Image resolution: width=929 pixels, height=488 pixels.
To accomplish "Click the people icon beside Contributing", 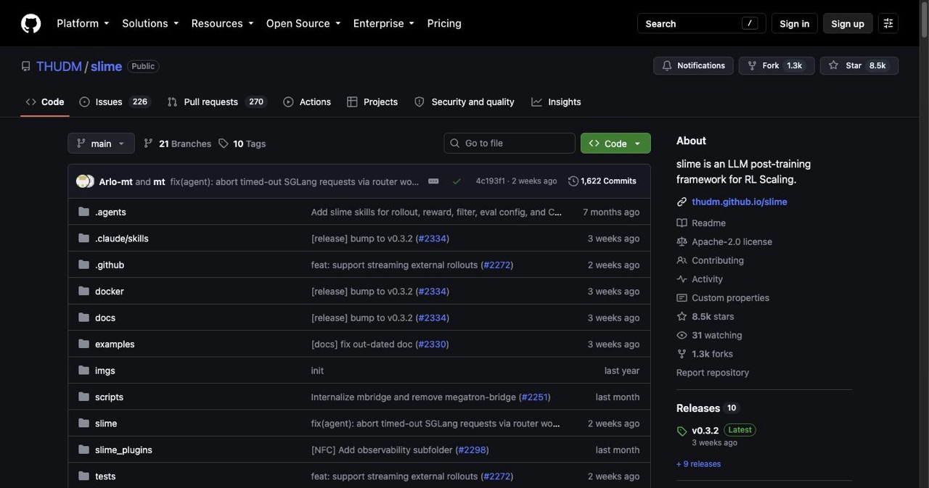I will point(682,260).
